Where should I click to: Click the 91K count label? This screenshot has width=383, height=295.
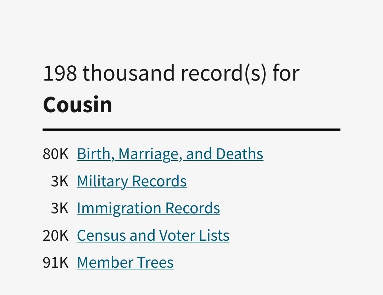(x=56, y=262)
